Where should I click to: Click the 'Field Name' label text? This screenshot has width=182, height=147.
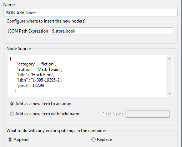point(113,114)
